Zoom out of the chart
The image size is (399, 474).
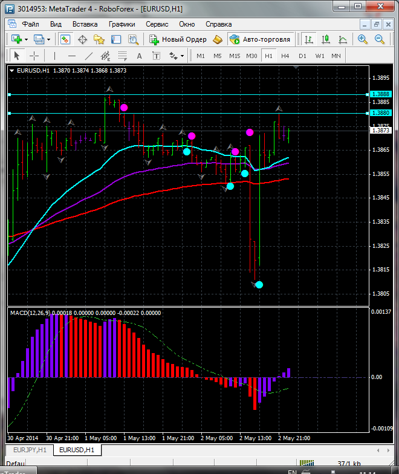[x=380, y=39]
